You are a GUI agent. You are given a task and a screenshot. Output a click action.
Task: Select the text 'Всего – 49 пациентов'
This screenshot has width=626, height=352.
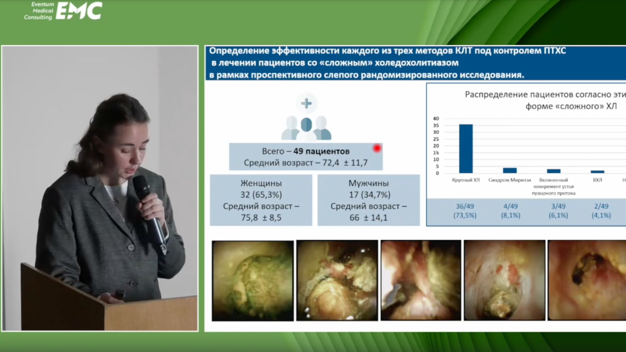(x=306, y=151)
